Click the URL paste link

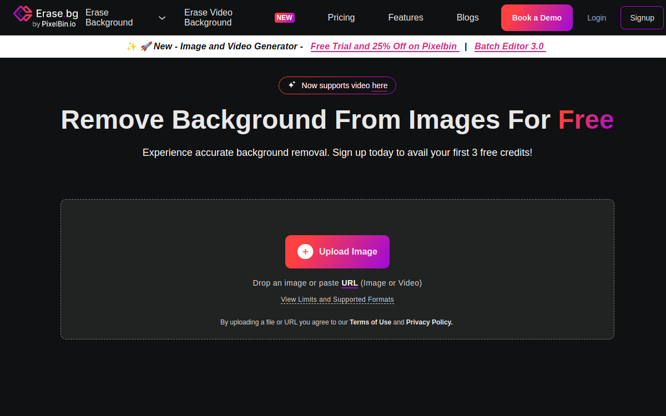pyautogui.click(x=350, y=283)
